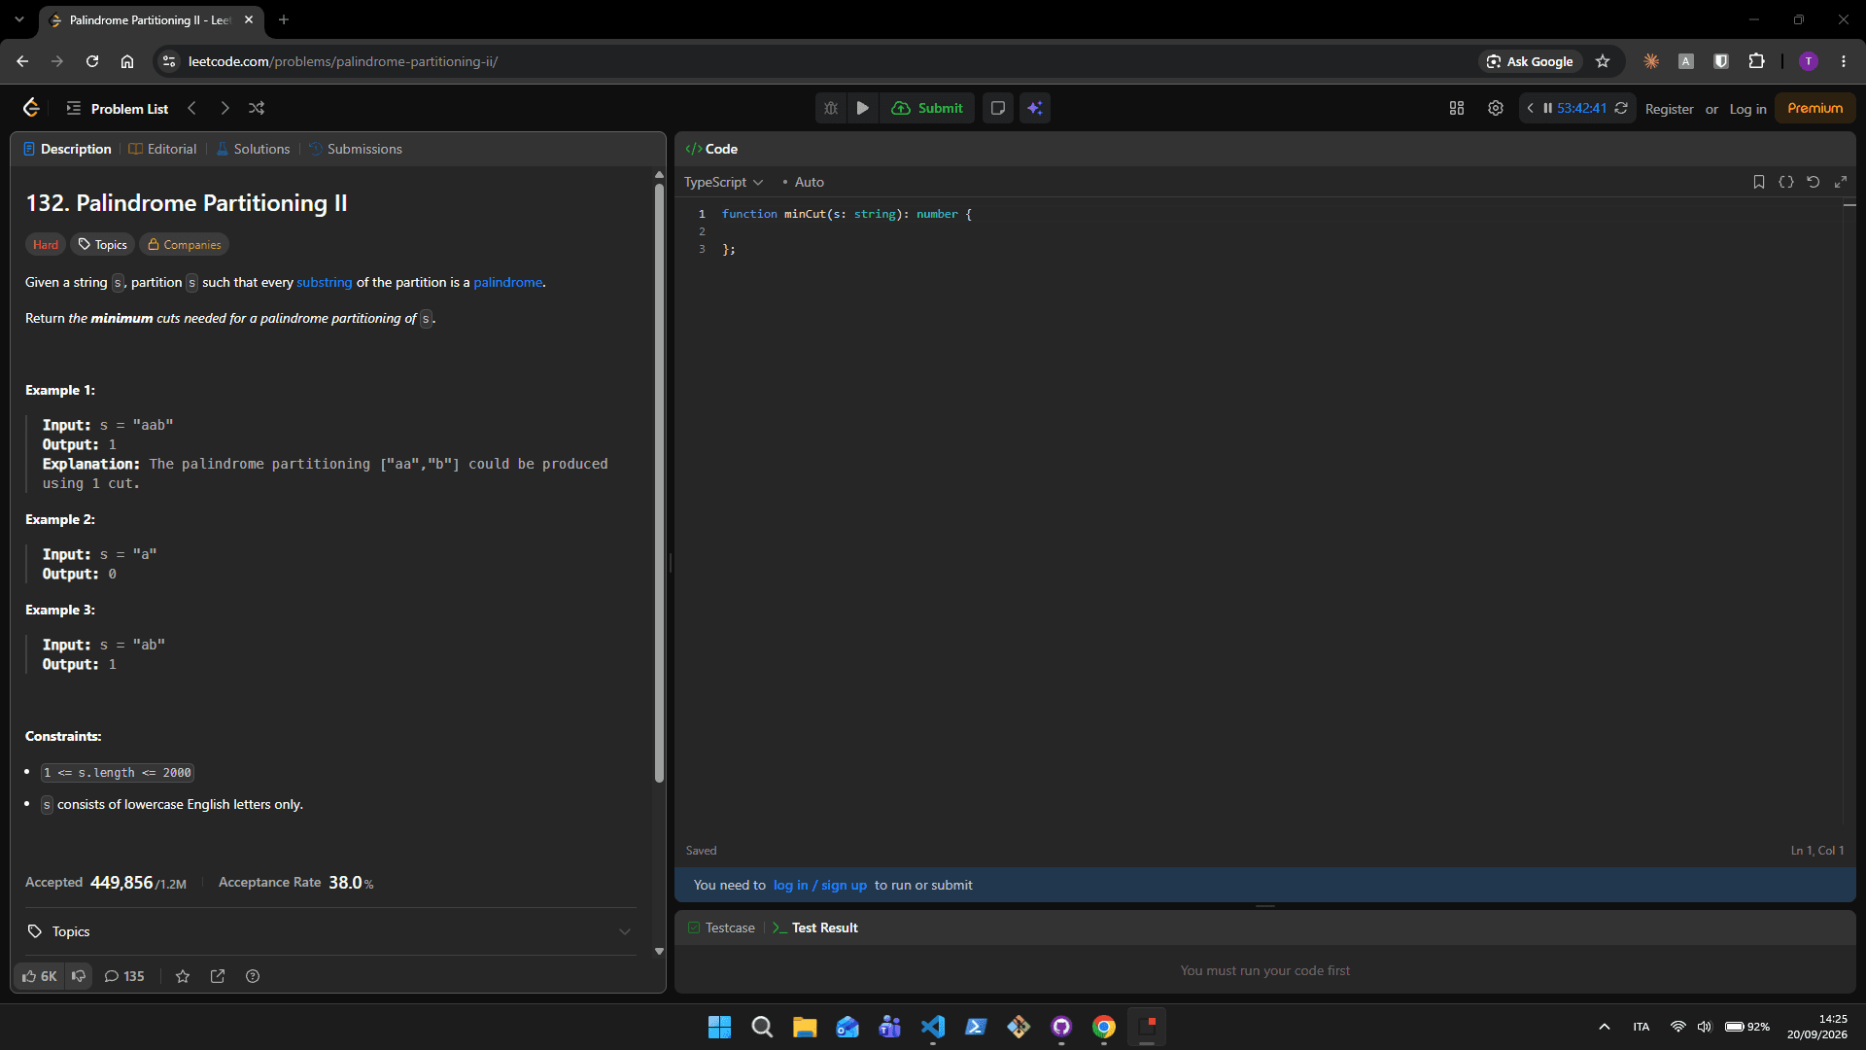
Task: Open the Description tab
Action: [x=67, y=149]
